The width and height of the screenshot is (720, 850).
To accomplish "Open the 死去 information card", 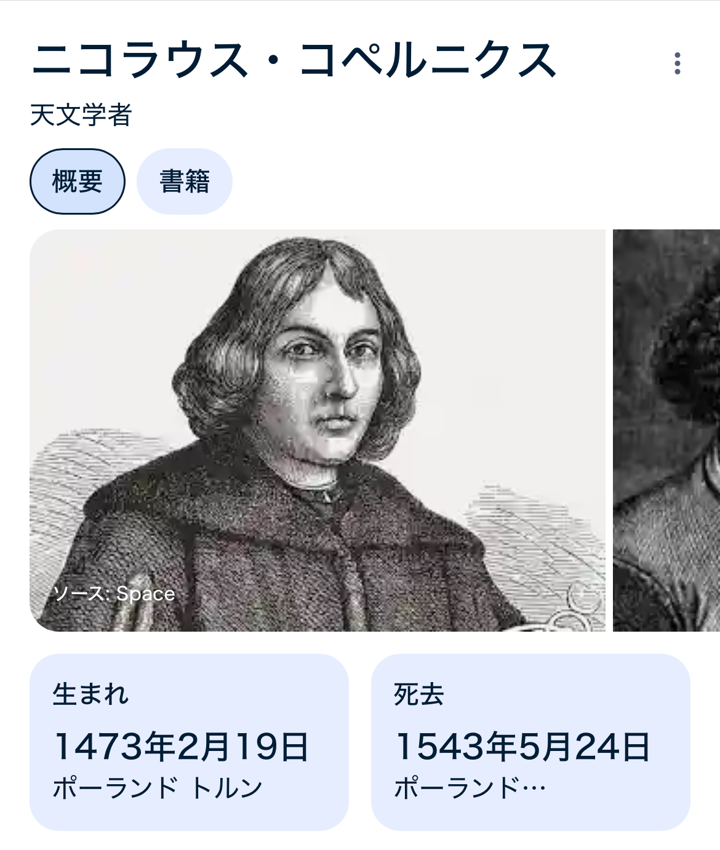I will coord(530,742).
